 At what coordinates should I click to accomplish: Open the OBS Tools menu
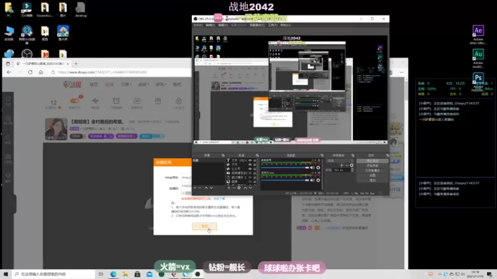pos(272,25)
